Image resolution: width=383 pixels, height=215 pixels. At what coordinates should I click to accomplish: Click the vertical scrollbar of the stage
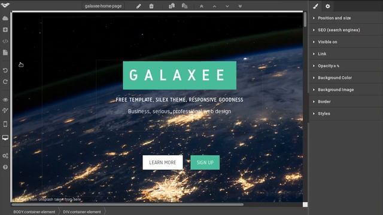tap(305, 20)
